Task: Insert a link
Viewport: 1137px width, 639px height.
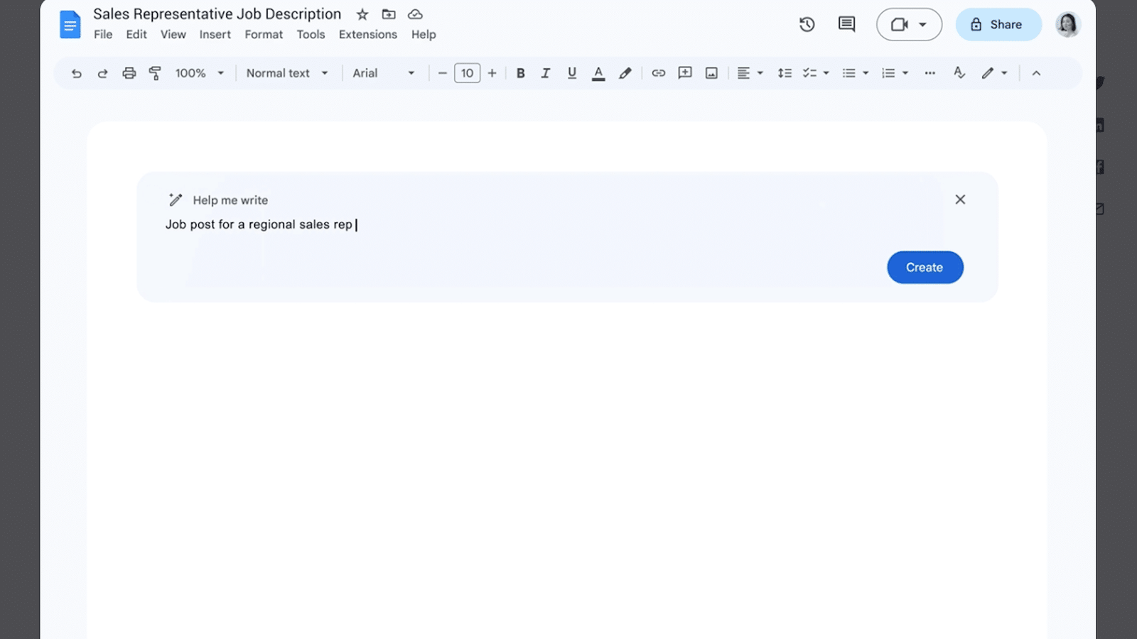Action: pyautogui.click(x=658, y=72)
